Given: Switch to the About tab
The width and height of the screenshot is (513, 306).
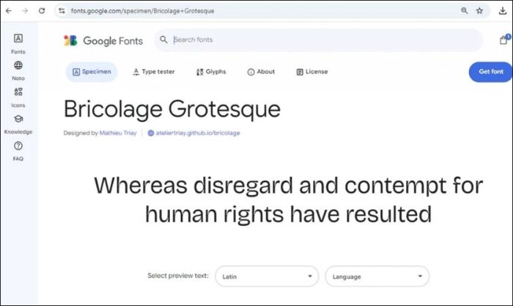Looking at the screenshot, I should tap(261, 72).
